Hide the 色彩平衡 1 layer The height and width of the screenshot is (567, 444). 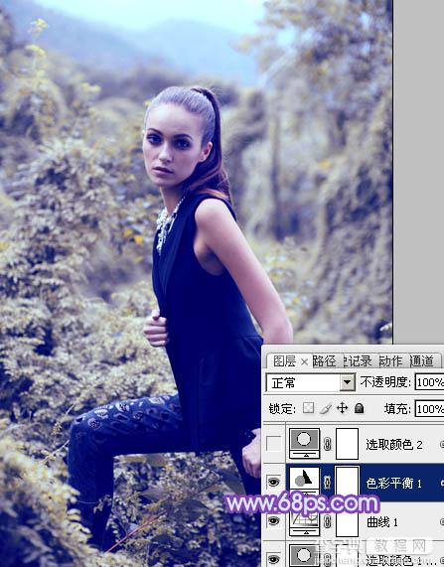tap(274, 482)
